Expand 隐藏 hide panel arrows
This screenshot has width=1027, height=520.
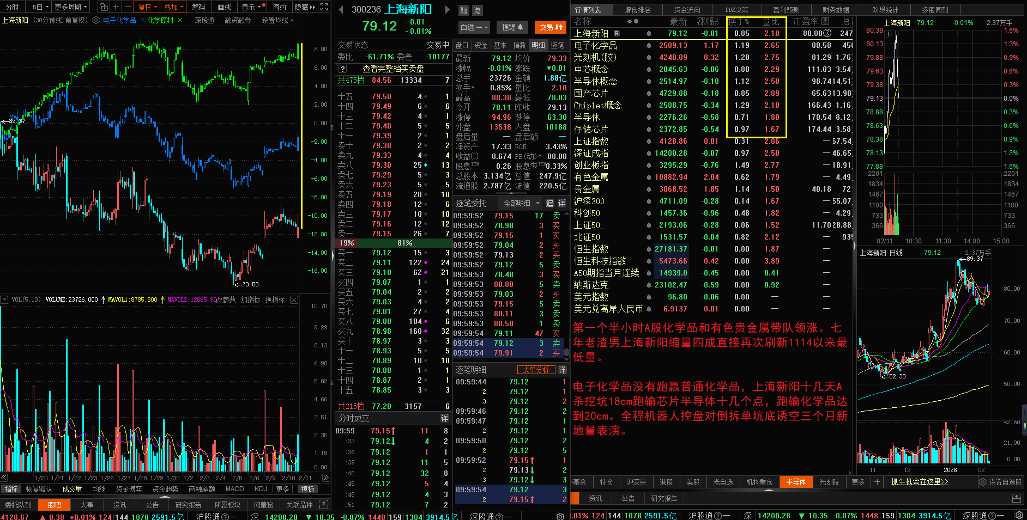305,7
